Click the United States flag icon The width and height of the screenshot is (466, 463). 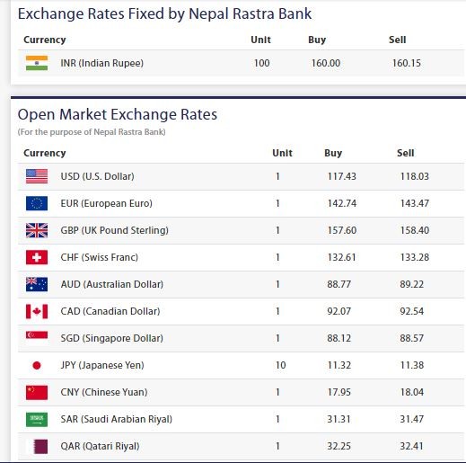(37, 176)
